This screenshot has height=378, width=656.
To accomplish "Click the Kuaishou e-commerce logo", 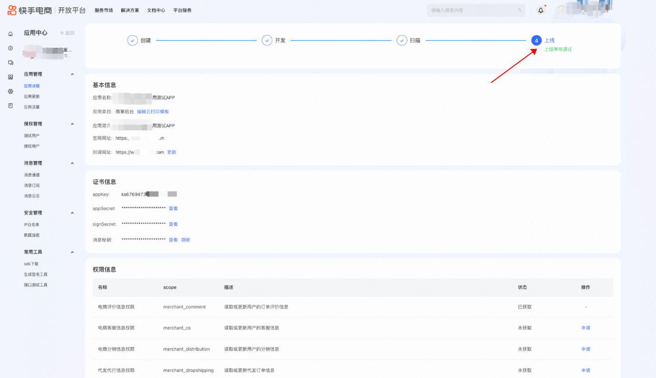I will pos(30,10).
